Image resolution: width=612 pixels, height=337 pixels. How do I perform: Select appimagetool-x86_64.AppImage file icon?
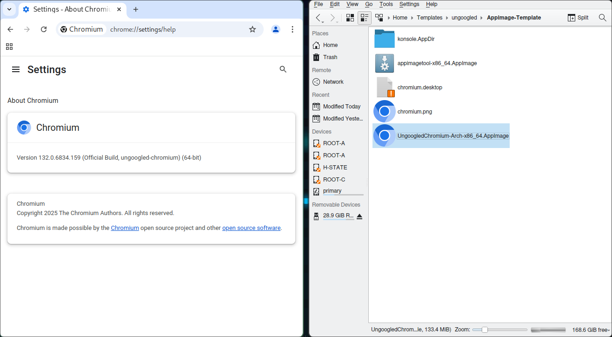tap(385, 63)
